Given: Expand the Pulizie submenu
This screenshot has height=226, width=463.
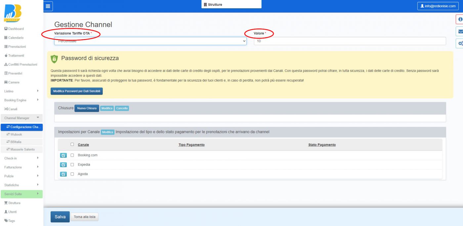Looking at the screenshot, I should pyautogui.click(x=21, y=176).
